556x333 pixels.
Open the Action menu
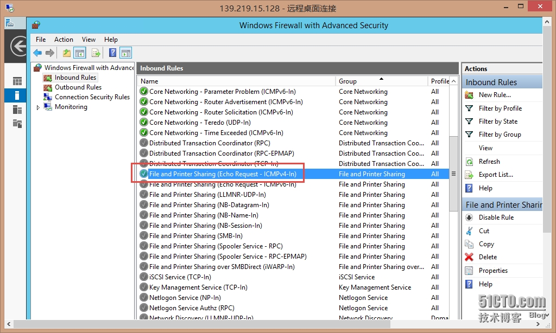coord(64,40)
